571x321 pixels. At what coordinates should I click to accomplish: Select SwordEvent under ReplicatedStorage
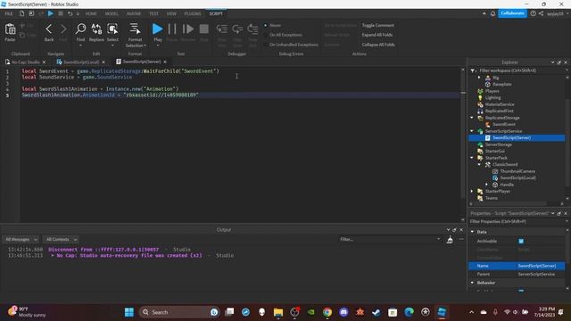coord(504,125)
